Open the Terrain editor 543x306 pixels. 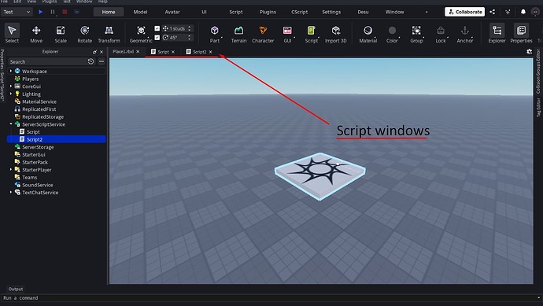coord(238,34)
